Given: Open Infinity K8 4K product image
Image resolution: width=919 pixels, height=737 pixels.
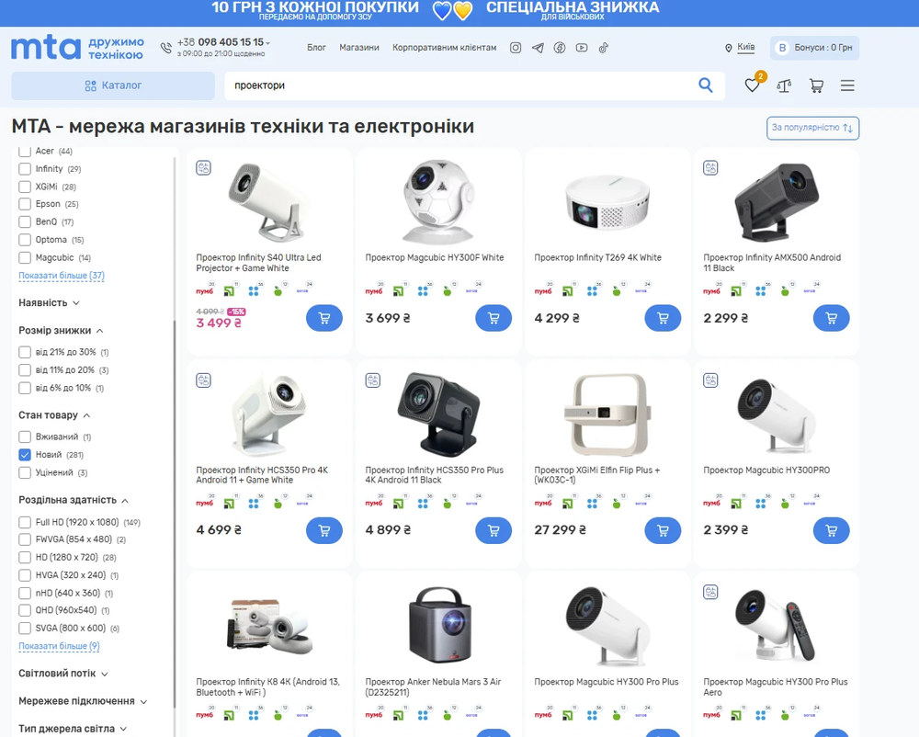Looking at the screenshot, I should [x=269, y=627].
